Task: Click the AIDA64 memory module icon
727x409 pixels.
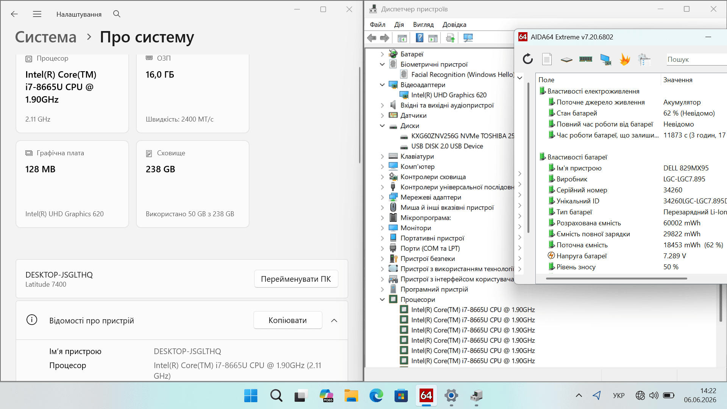Action: pyautogui.click(x=586, y=59)
